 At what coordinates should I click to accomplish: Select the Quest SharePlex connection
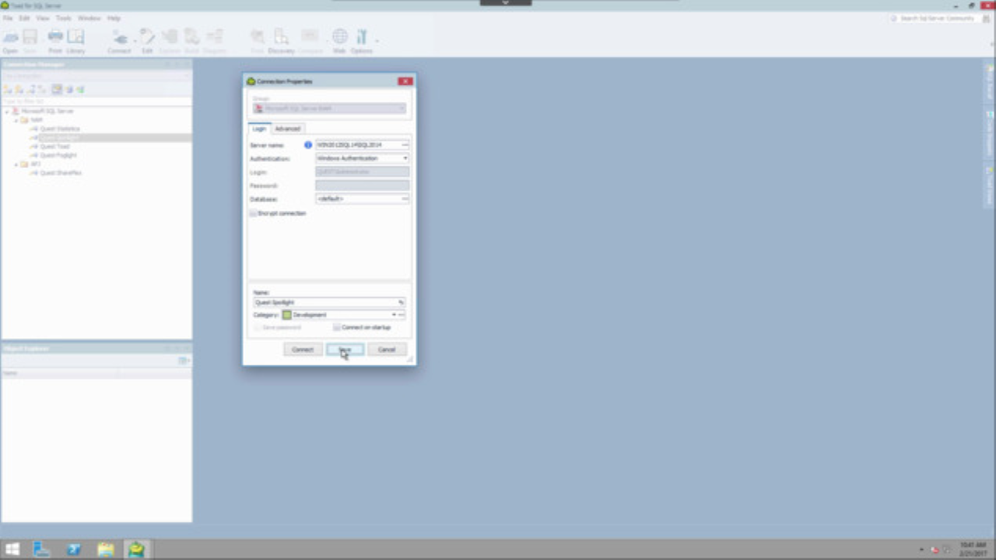pos(60,173)
